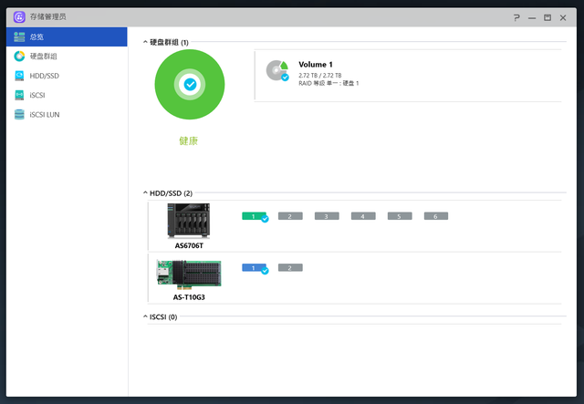
Task: Collapse the 硬盘群组 (1) section
Action: tap(144, 43)
